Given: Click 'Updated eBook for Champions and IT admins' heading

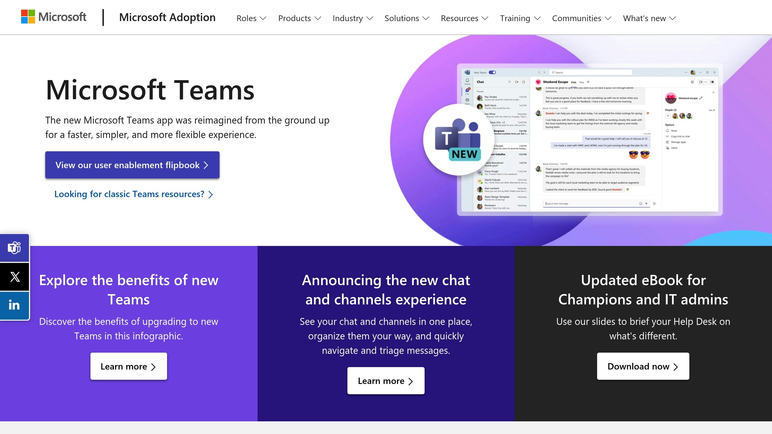Looking at the screenshot, I should point(643,290).
